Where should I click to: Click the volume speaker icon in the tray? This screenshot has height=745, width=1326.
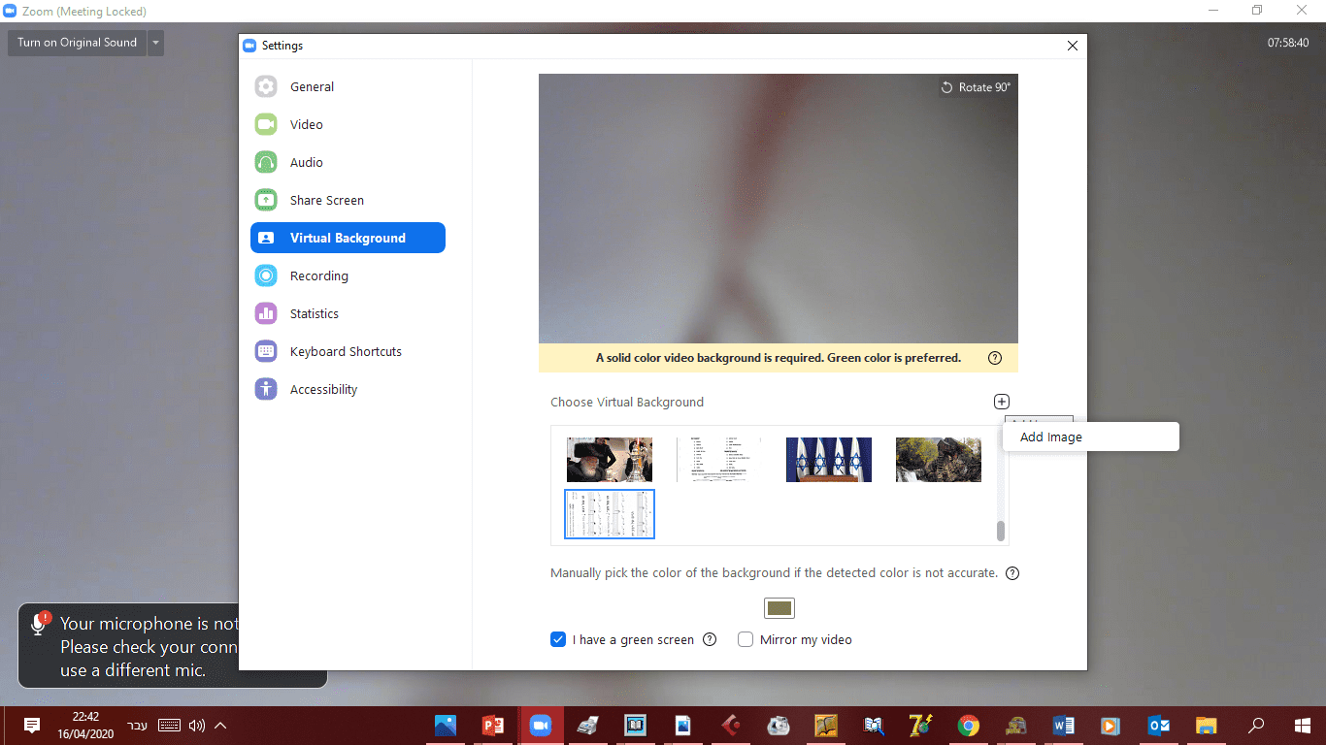point(197,726)
